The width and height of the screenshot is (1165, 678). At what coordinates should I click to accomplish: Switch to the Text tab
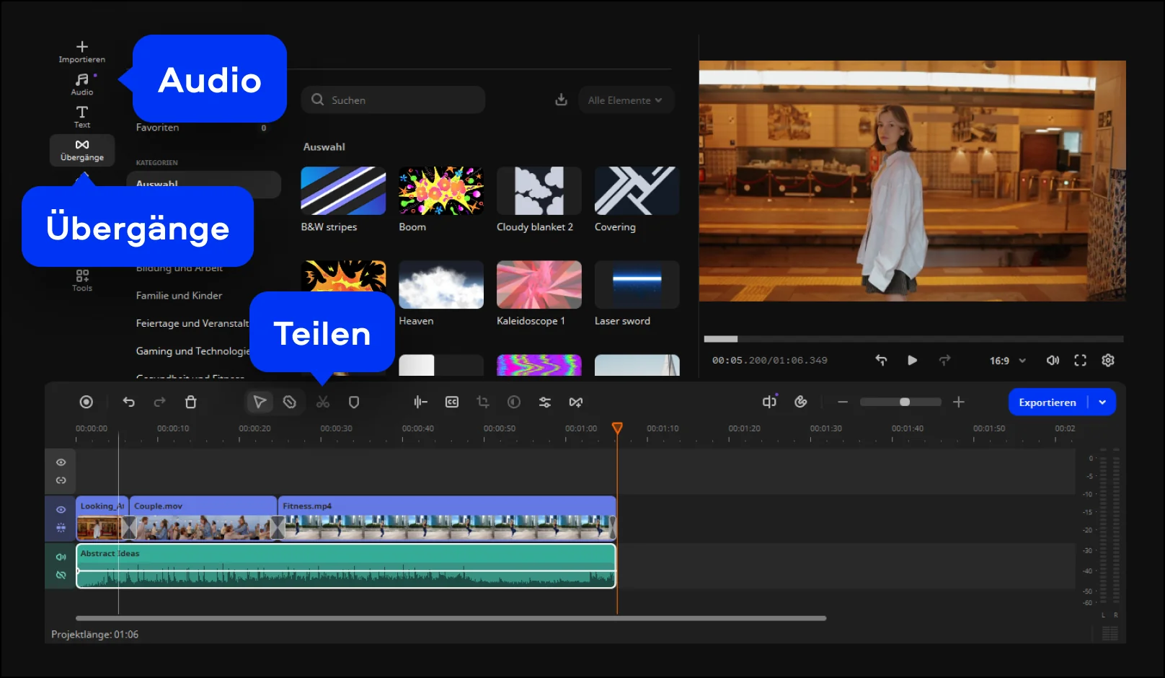pos(82,116)
